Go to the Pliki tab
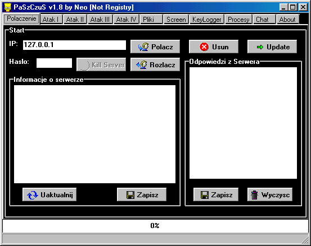Screen dimensions: 311x246 (x=151, y=20)
